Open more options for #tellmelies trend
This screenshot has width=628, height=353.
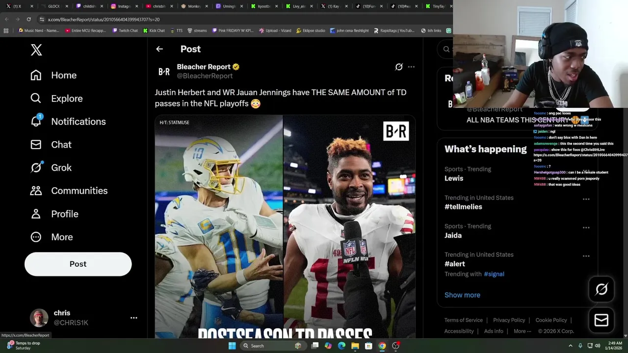(x=586, y=199)
